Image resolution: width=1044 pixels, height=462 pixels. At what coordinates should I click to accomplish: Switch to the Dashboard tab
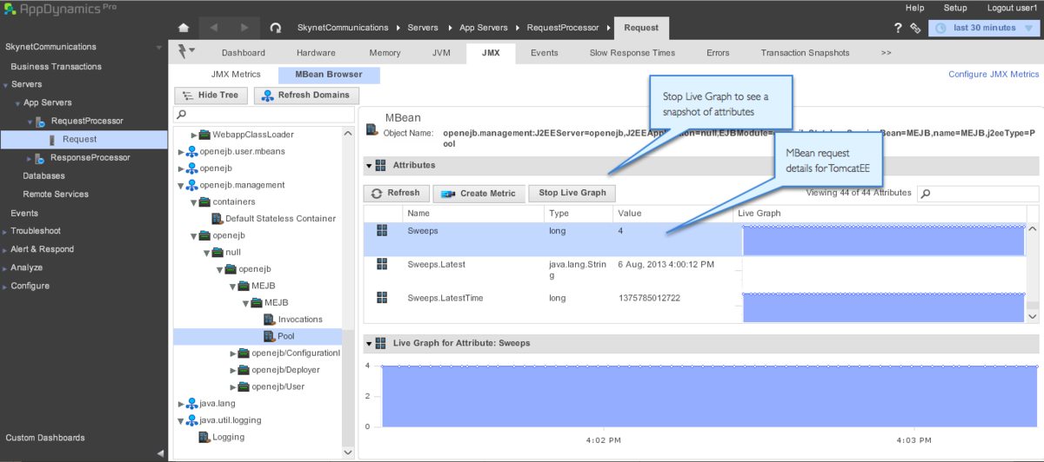pyautogui.click(x=243, y=53)
